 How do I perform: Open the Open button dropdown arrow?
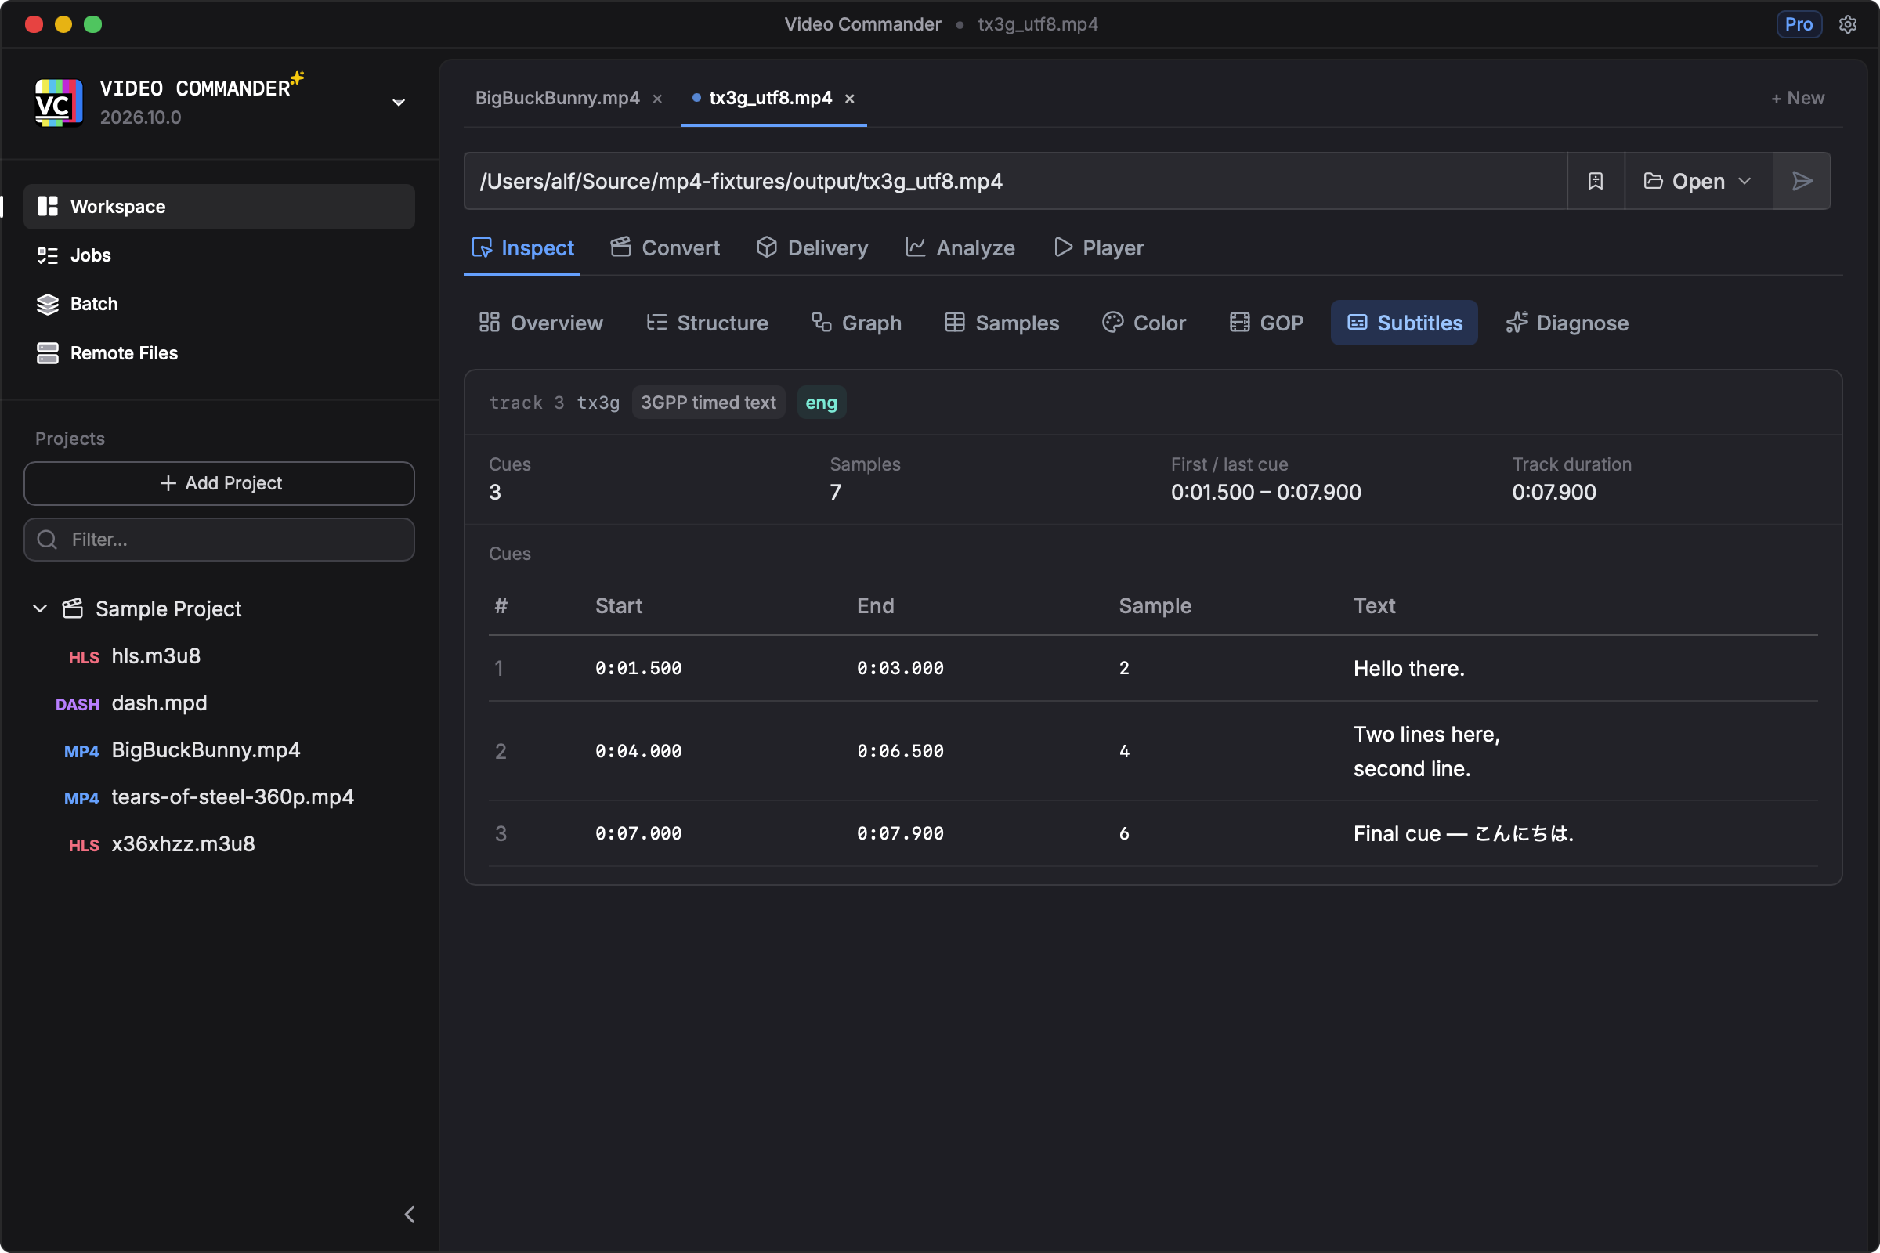click(x=1745, y=182)
